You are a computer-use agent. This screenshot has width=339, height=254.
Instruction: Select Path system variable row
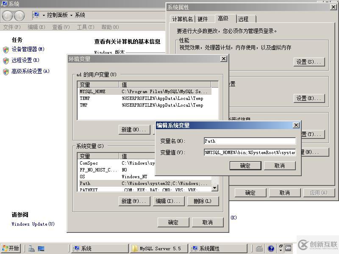(144, 183)
